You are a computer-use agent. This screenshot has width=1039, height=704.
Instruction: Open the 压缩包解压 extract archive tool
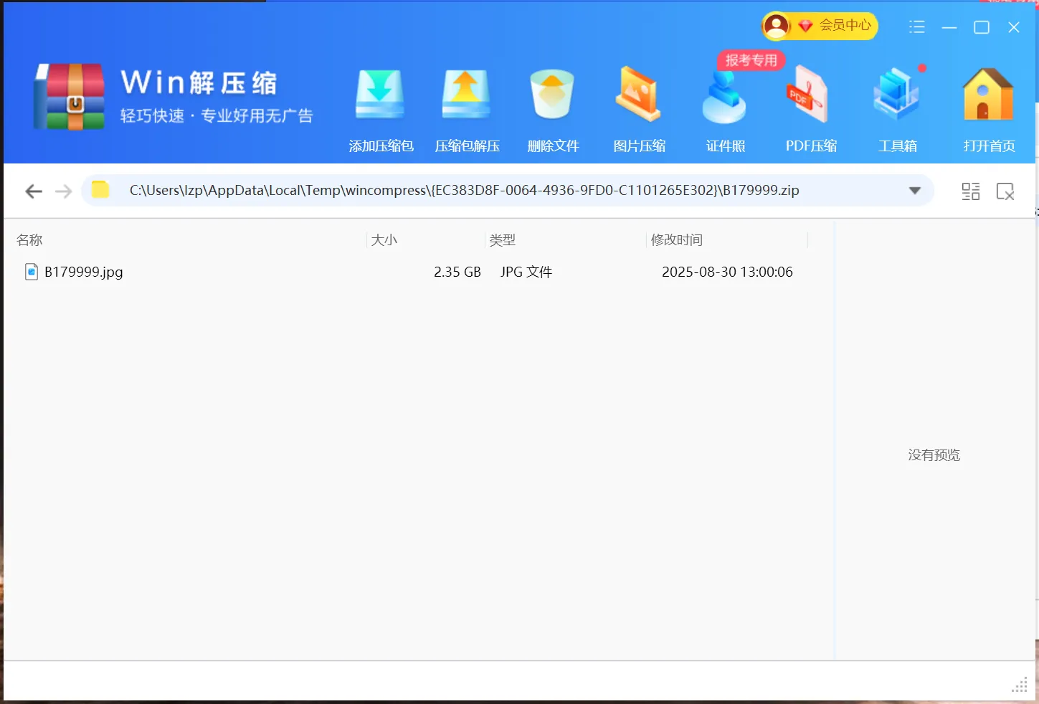pyautogui.click(x=466, y=96)
